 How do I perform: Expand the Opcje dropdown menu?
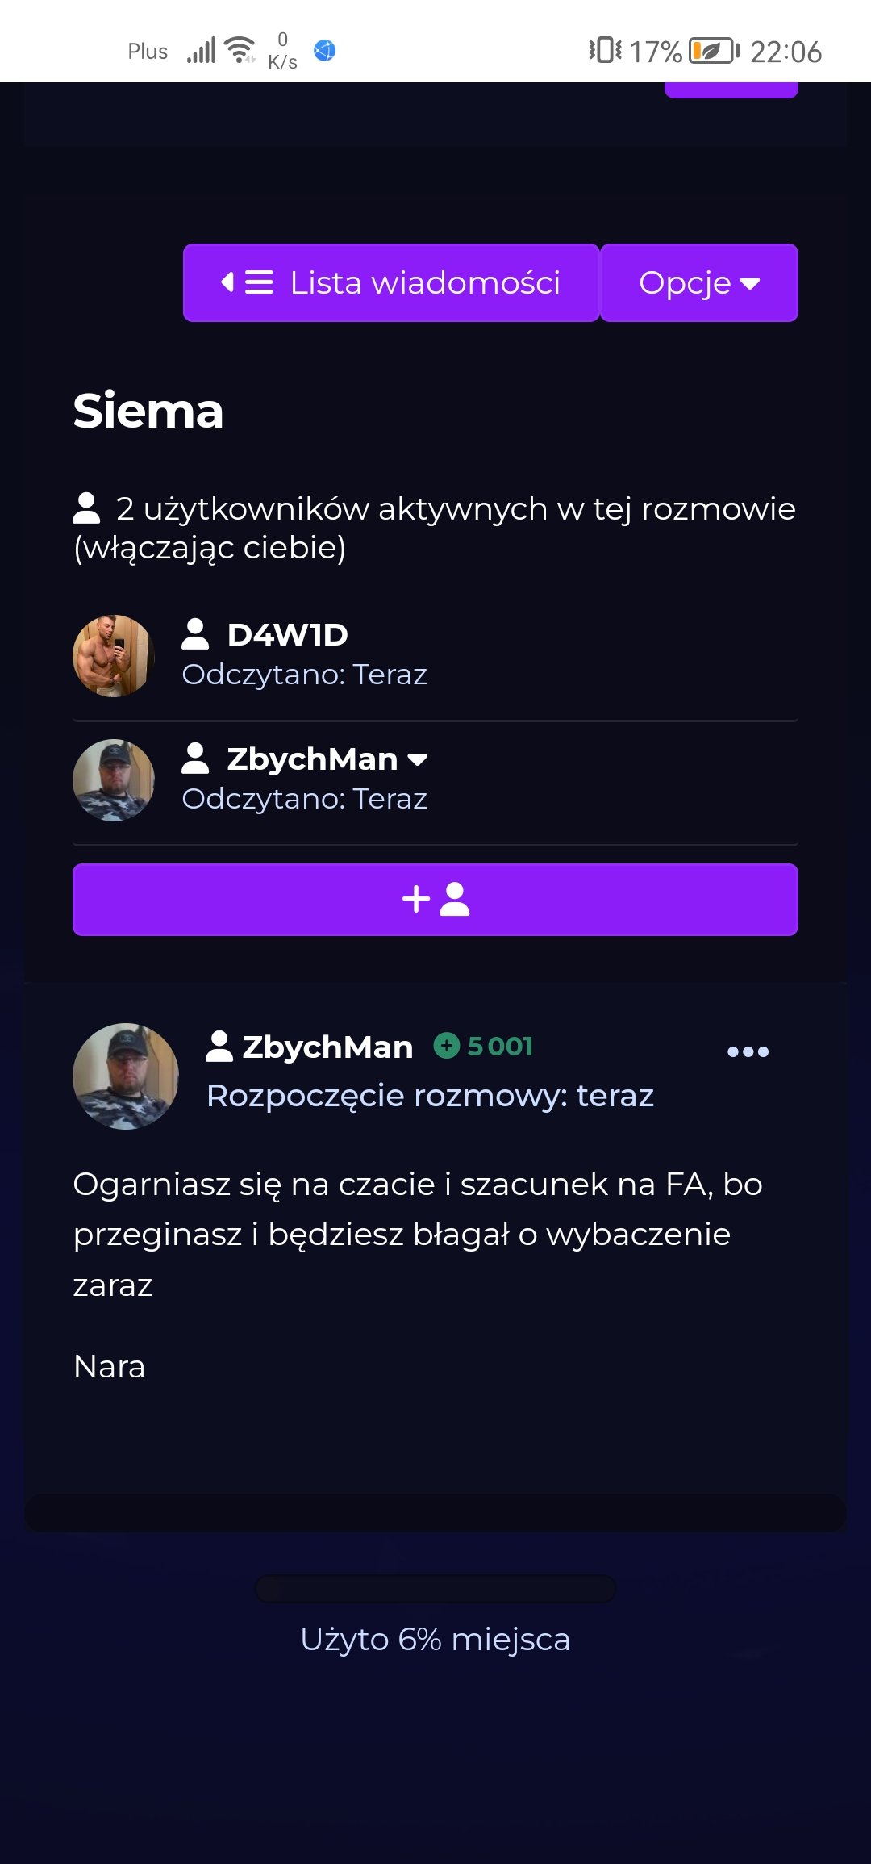(x=699, y=283)
